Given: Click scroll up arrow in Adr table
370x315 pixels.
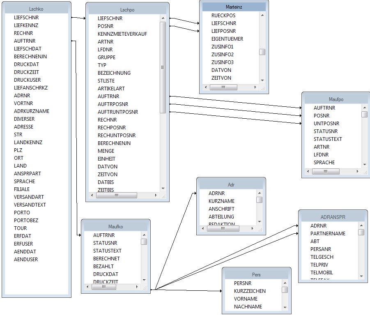Looking at the screenshot, I should (260, 193).
